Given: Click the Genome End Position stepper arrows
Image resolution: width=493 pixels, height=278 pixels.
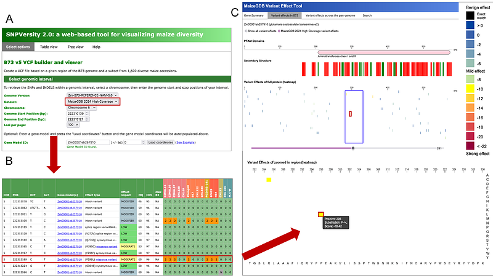Looking at the screenshot, I should pos(87,119).
